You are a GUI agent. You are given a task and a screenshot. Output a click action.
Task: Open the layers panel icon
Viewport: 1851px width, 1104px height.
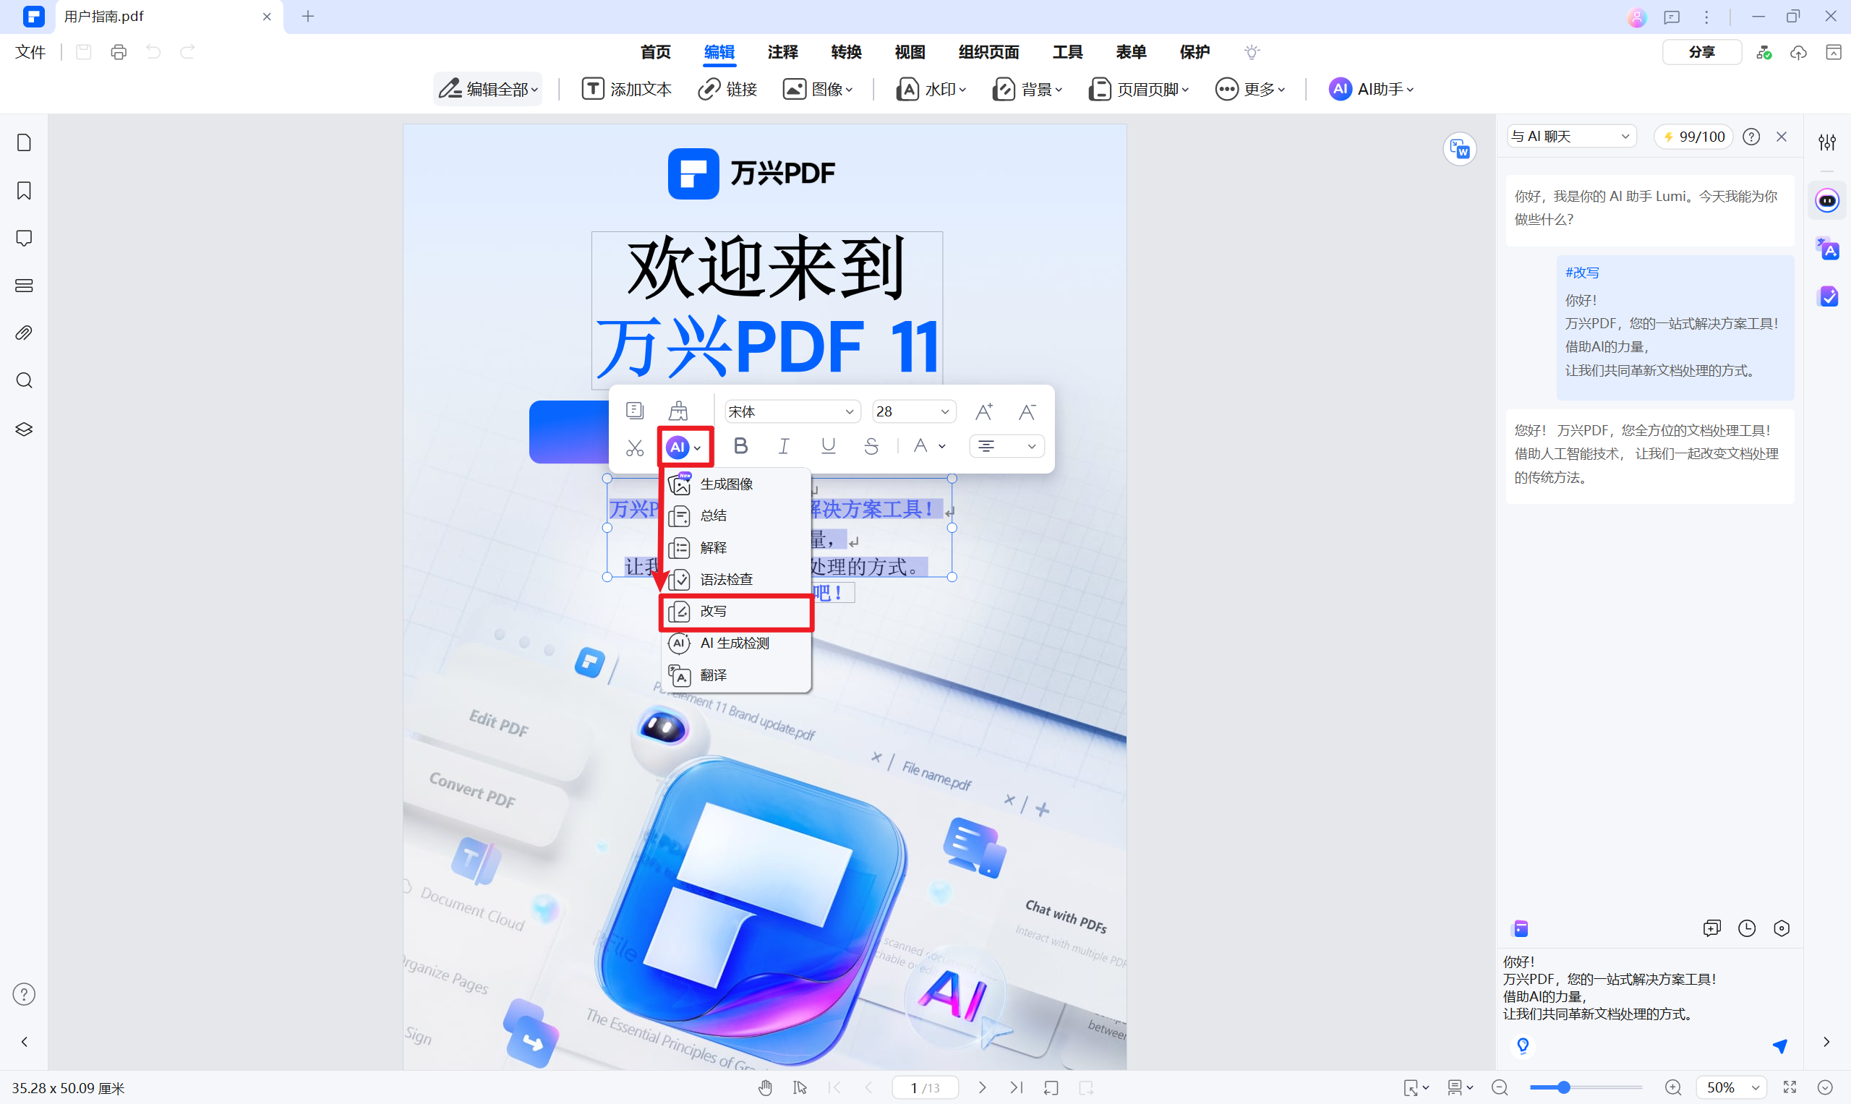pos(24,429)
